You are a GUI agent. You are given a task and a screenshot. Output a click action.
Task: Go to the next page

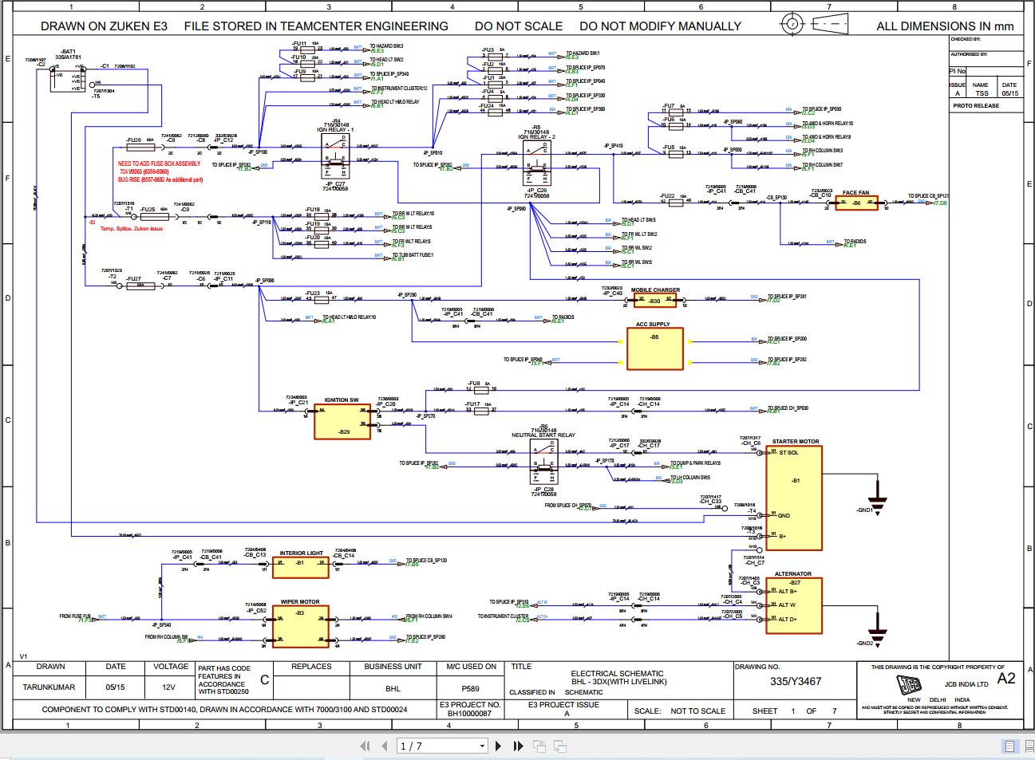point(499,746)
